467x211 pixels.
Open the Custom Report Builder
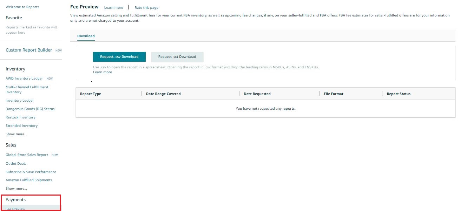click(28, 50)
